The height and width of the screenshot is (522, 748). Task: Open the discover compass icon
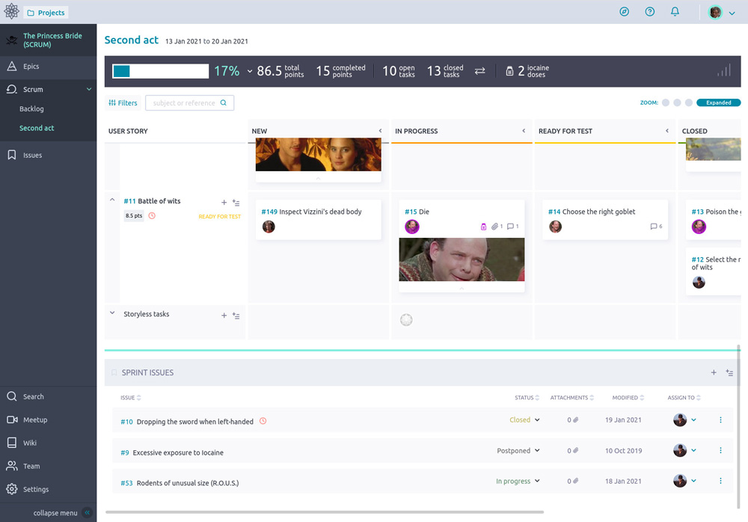click(x=624, y=11)
